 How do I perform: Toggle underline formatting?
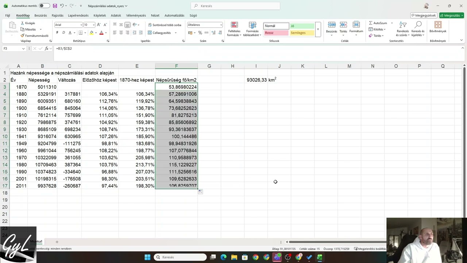click(x=70, y=33)
